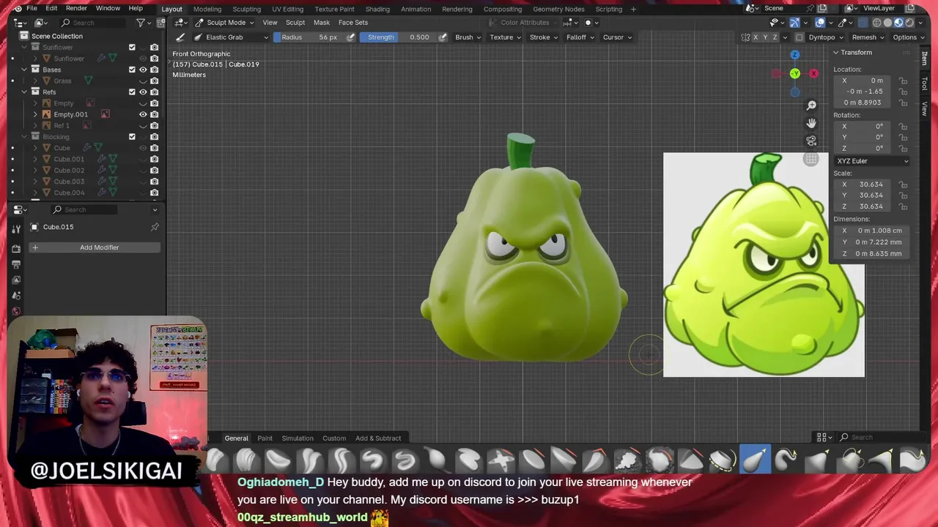
Task: Select the Snake Hook brush in the shelf
Action: (786, 460)
